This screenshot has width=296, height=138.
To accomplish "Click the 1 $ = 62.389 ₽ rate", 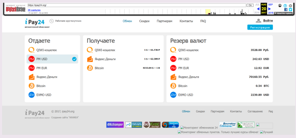I will tap(152, 59).
